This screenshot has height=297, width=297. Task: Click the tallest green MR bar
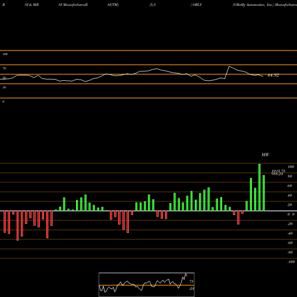(x=260, y=187)
